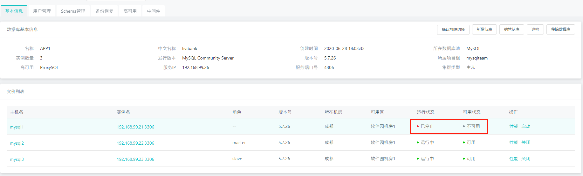Select the 备份恢复 tab
Screen dimensions: 583x176
click(x=104, y=11)
